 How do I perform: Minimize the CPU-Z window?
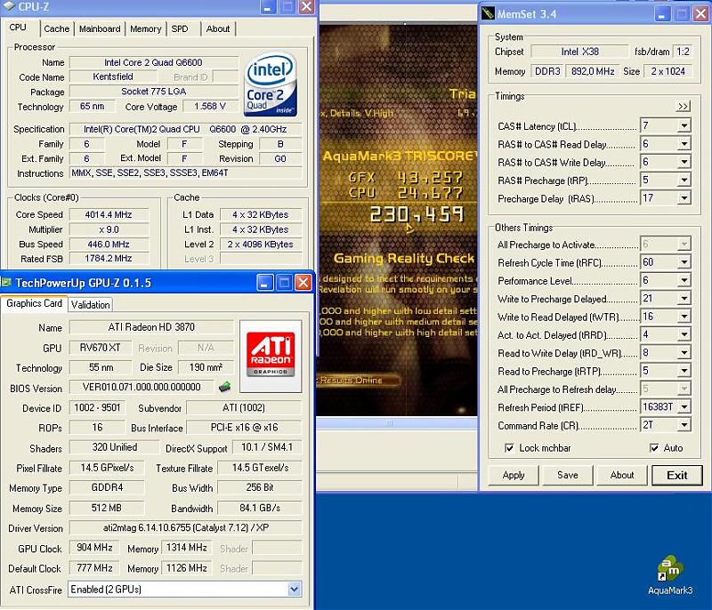pyautogui.click(x=268, y=7)
